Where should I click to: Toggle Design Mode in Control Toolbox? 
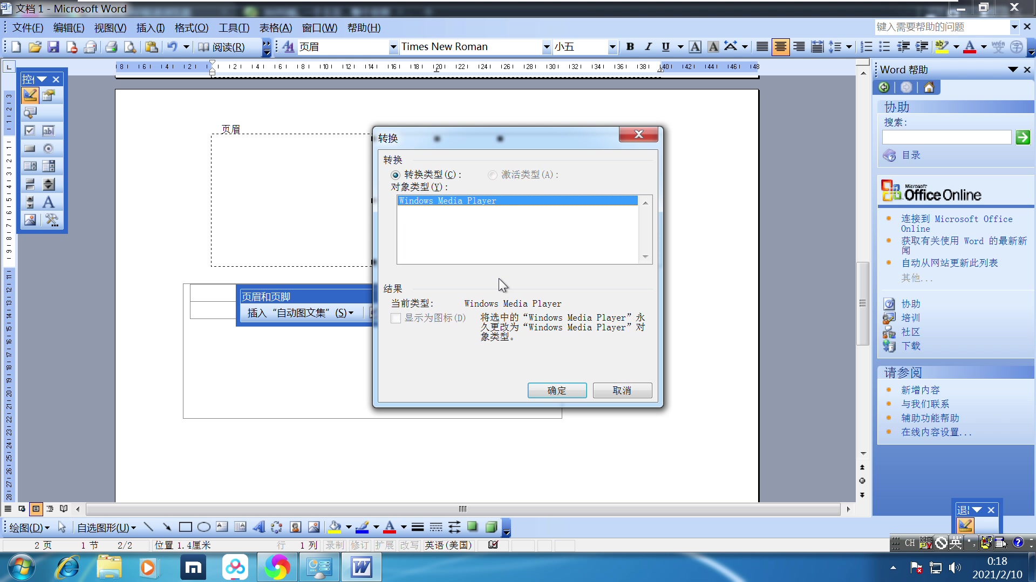pos(30,95)
